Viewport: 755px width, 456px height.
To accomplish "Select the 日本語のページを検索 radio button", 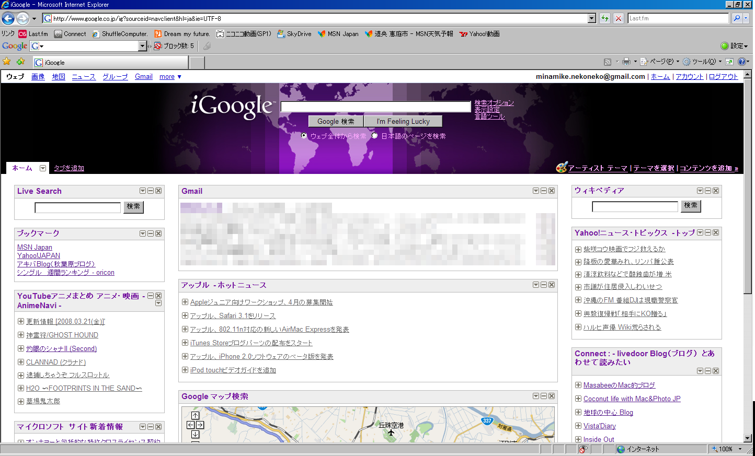I will [x=374, y=136].
